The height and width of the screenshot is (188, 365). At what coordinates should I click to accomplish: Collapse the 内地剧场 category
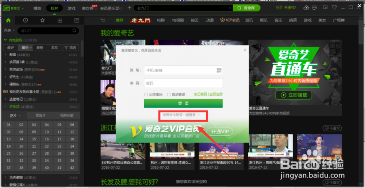[x=5, y=40]
